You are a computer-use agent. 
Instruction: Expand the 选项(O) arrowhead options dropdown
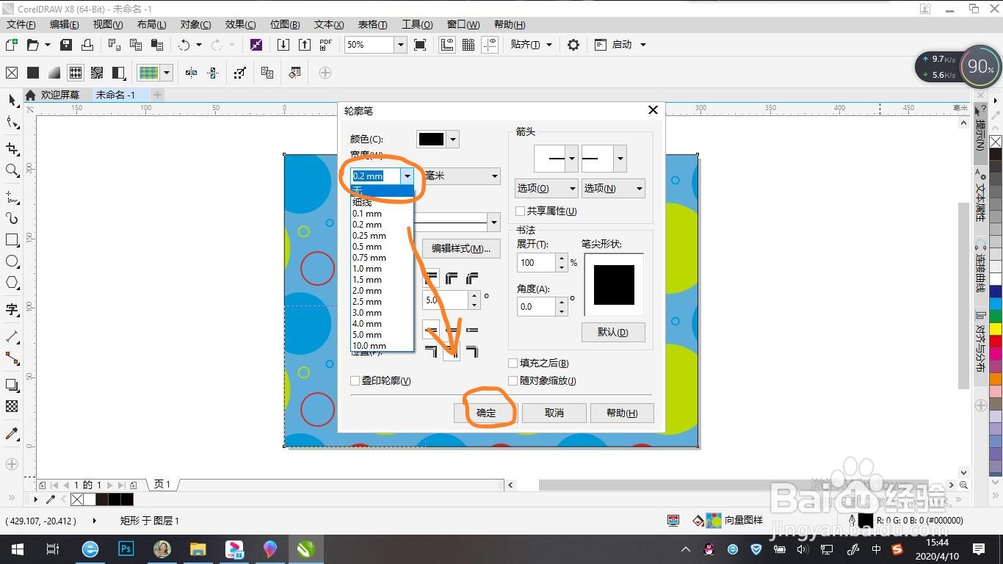(x=546, y=189)
